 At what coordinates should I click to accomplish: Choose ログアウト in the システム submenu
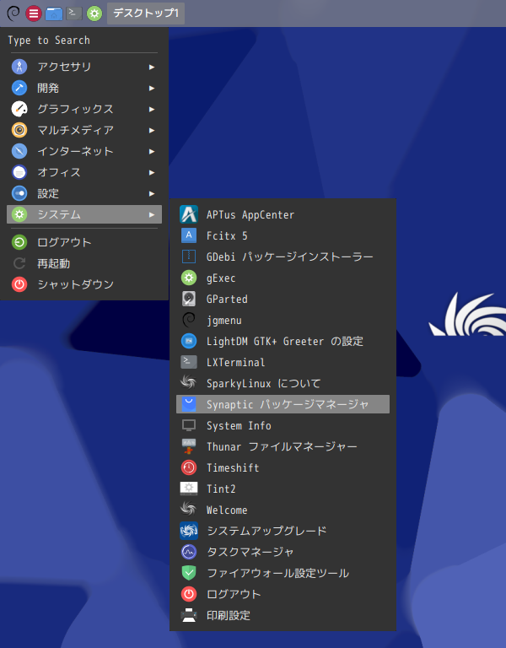[x=283, y=594]
